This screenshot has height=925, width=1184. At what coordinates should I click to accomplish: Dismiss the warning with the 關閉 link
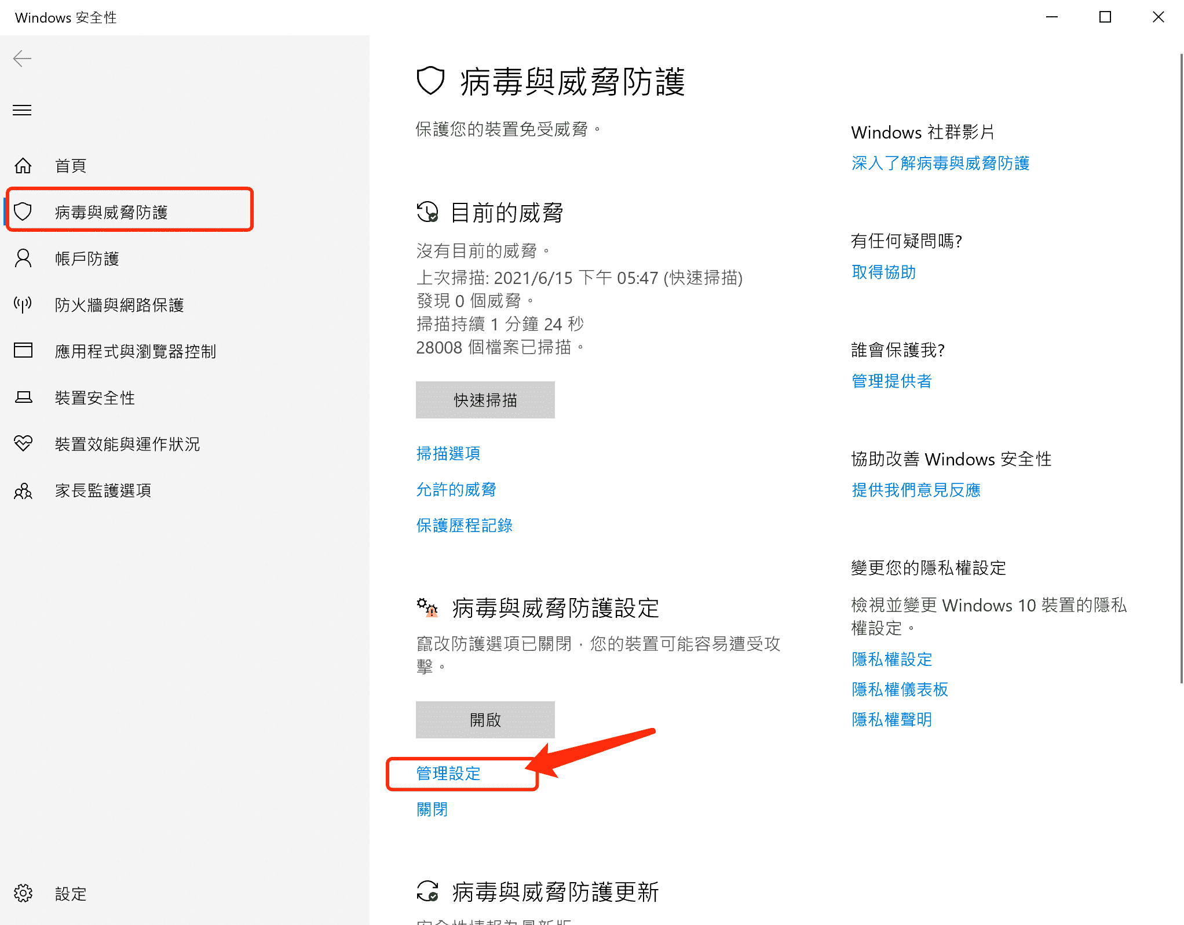(x=432, y=810)
